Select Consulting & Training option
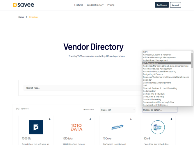Screen dimensions: 194x145 click(x=167, y=97)
